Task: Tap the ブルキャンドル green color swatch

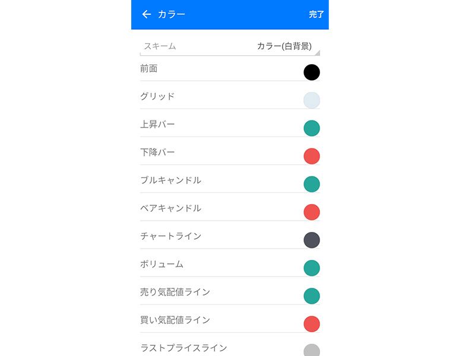Action: click(x=312, y=184)
